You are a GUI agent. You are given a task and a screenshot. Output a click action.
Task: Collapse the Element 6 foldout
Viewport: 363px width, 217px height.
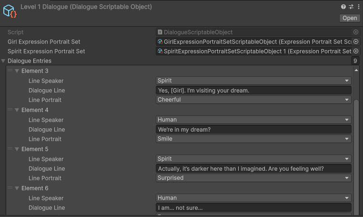point(17,188)
